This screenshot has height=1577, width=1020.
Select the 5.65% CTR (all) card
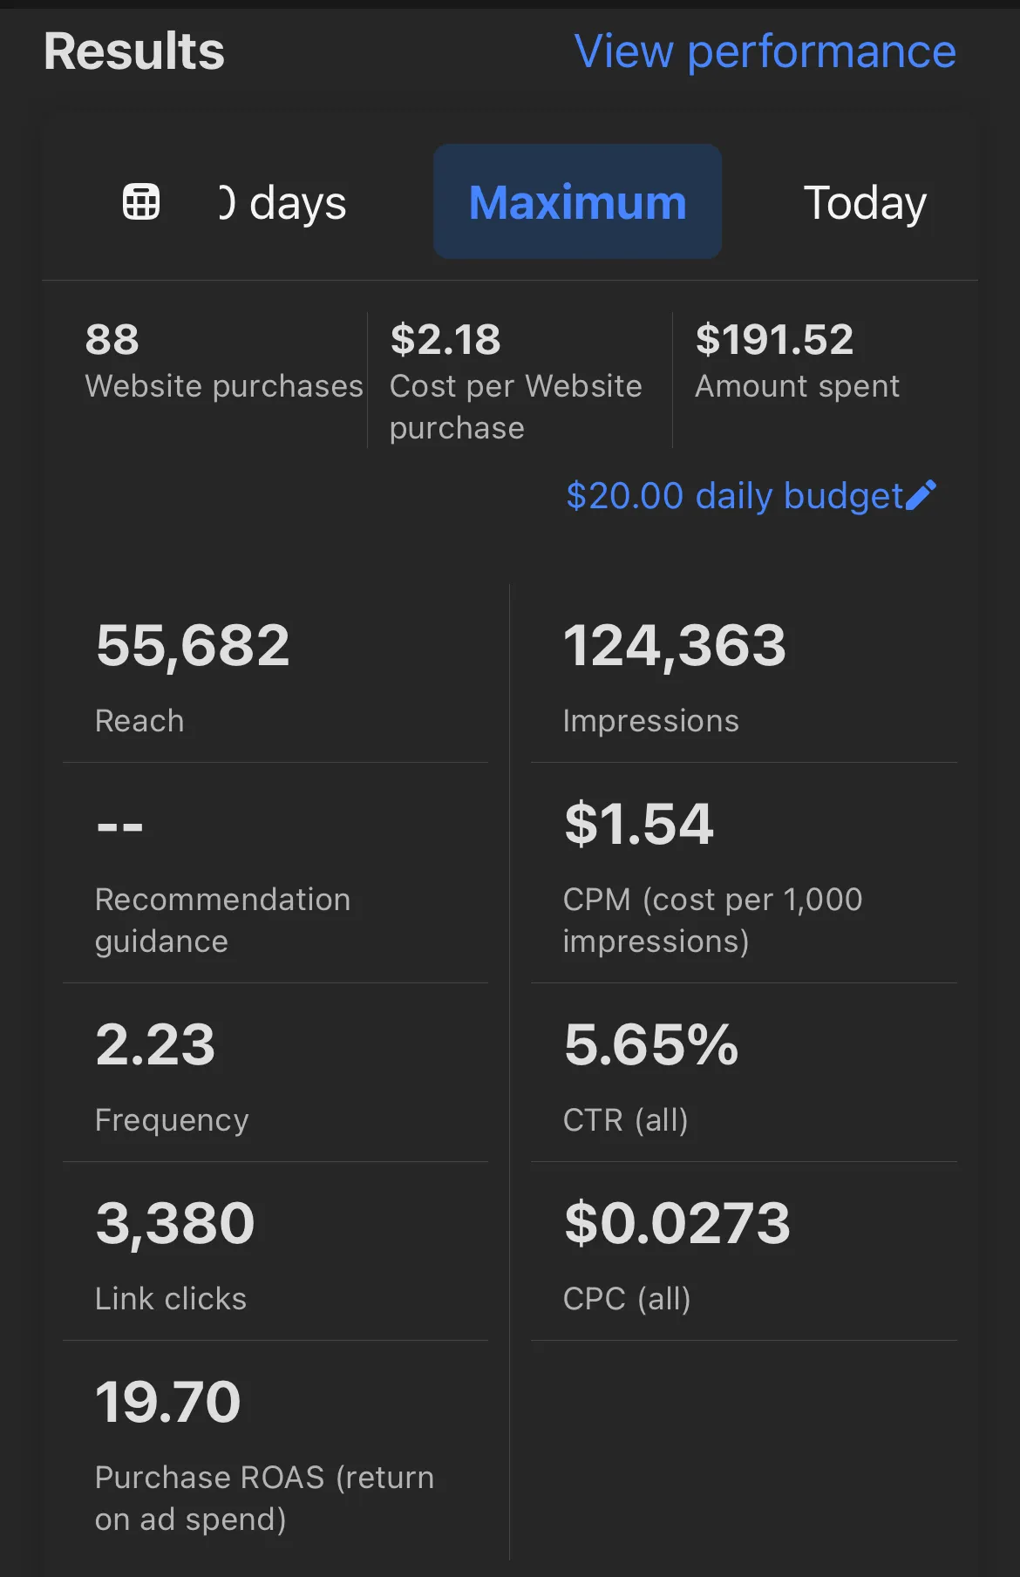[x=743, y=1074]
